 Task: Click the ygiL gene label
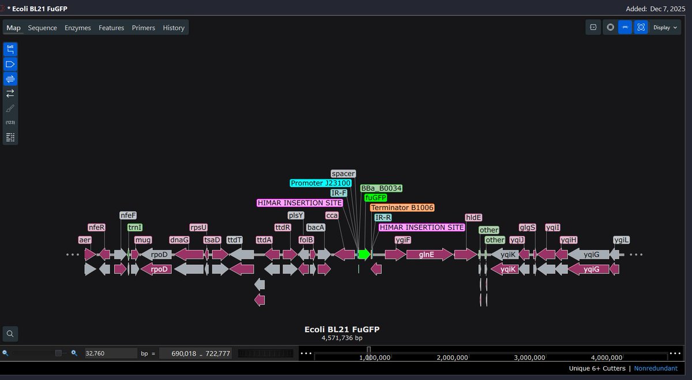(622, 240)
